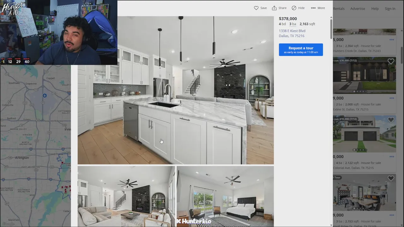Open the options dots for the Colonial Ave listing

[x=392, y=157]
